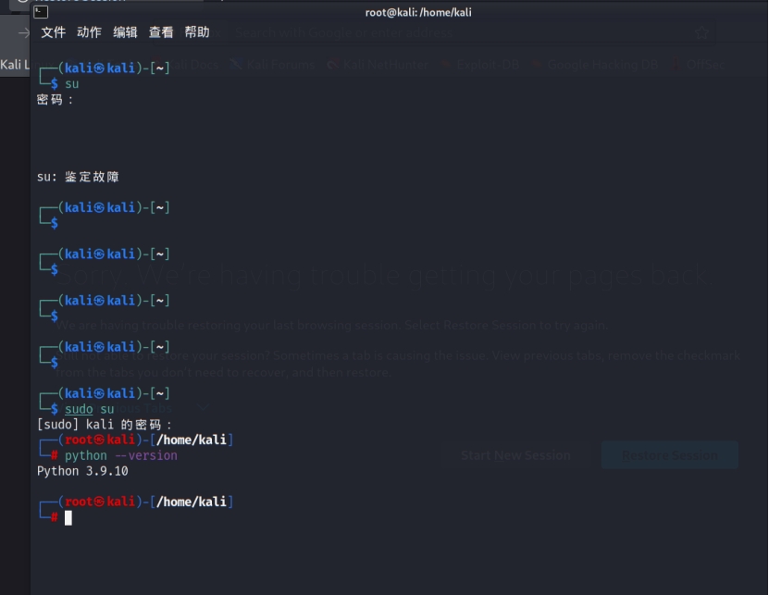Open the 查看 menu
Screen dimensions: 769x595
[x=161, y=32]
